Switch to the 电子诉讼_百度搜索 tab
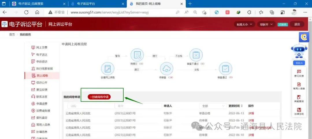The image size is (312, 139). tap(39, 4)
